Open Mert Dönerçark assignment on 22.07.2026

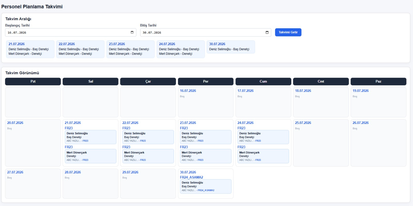148,156
